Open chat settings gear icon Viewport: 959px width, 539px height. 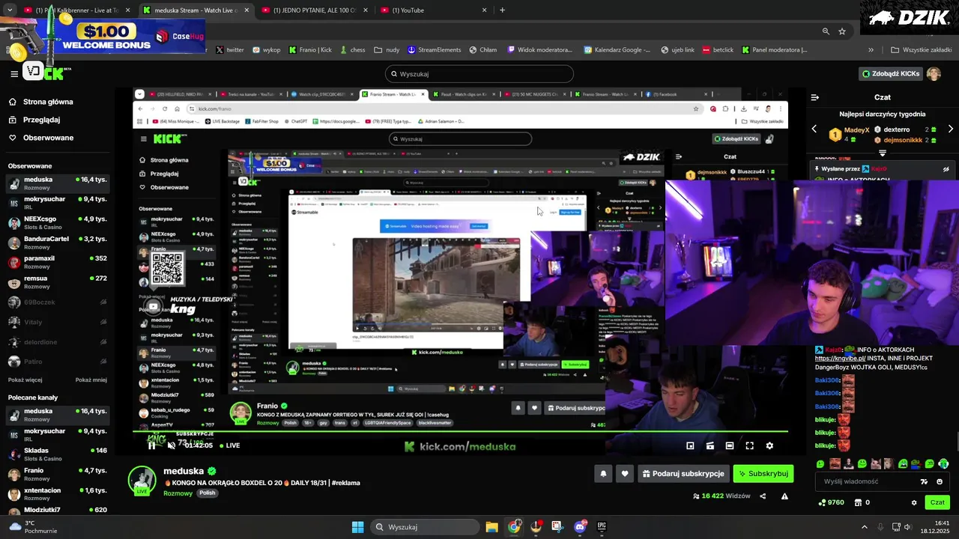[914, 502]
